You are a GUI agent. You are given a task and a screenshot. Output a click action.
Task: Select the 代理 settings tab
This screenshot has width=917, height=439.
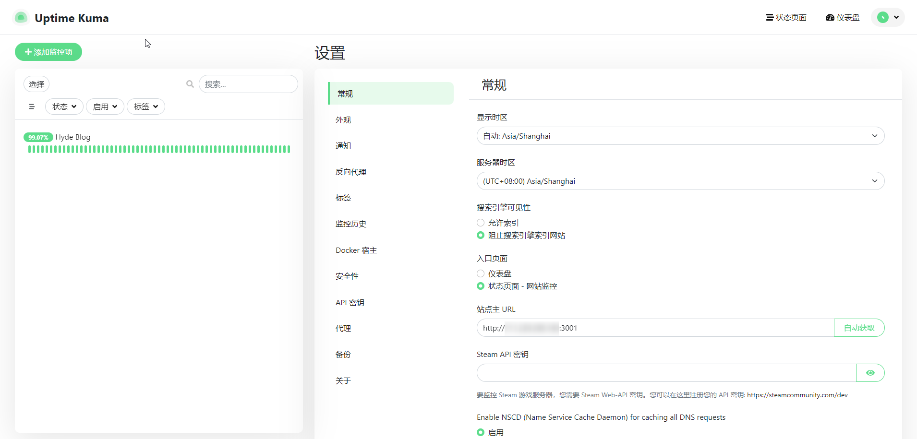point(391,328)
